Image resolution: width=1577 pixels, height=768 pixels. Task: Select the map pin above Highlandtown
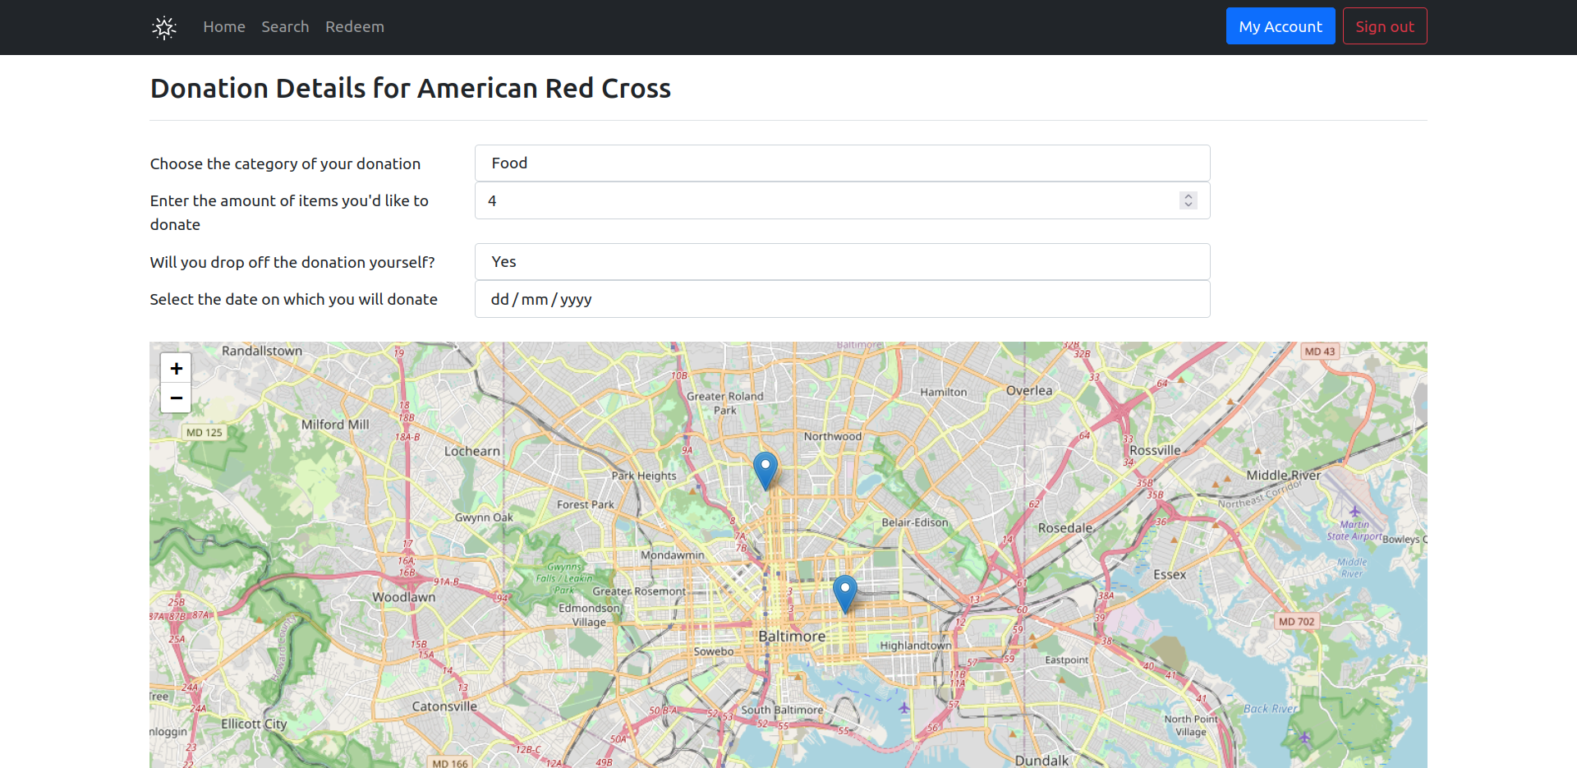(845, 594)
